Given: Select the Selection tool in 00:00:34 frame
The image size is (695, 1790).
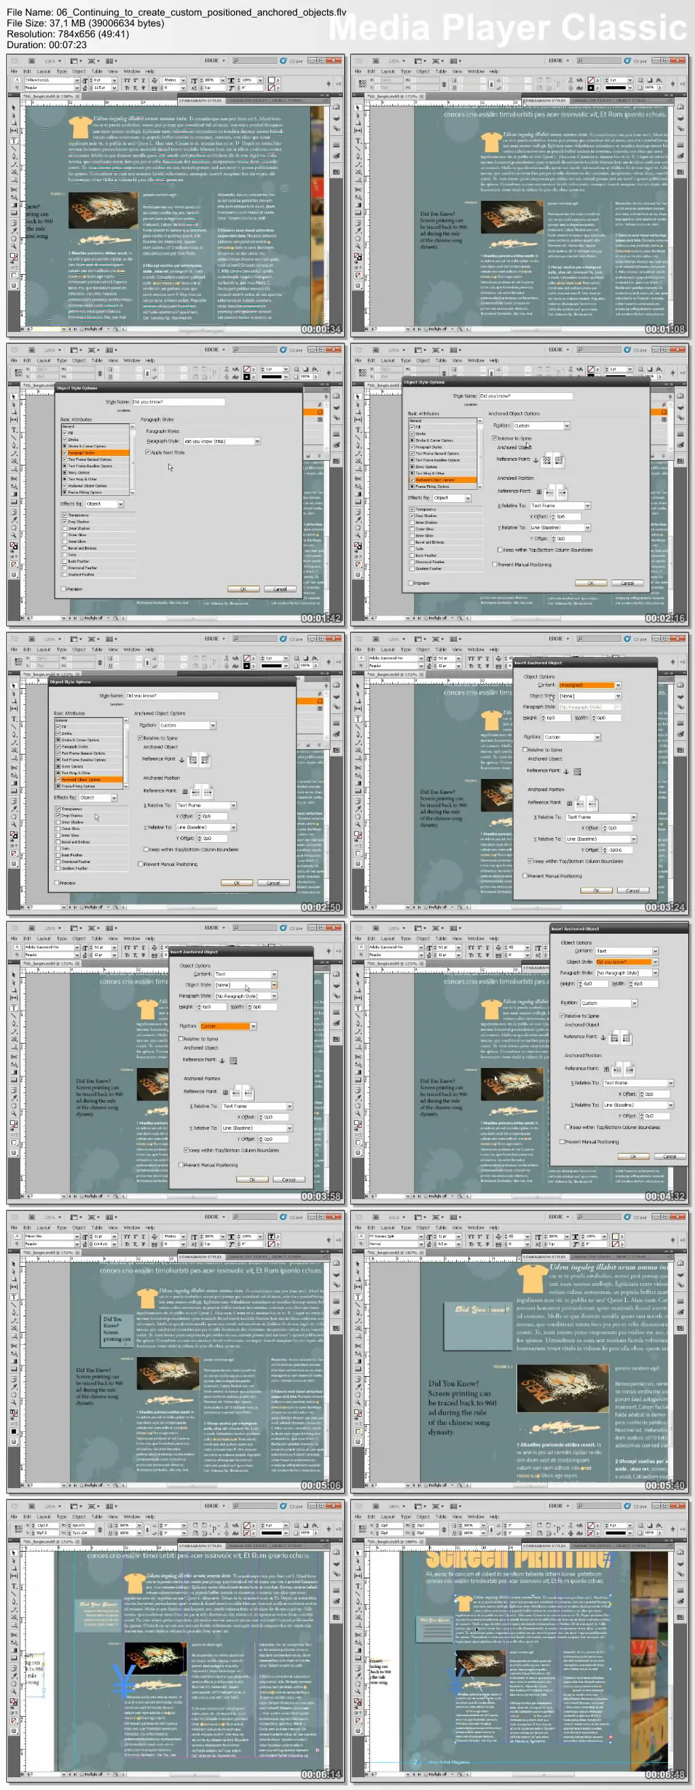Looking at the screenshot, I should (x=14, y=108).
